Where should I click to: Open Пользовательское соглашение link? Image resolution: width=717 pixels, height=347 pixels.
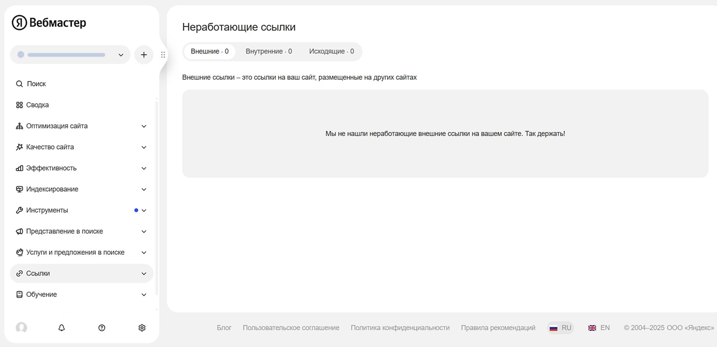point(291,328)
